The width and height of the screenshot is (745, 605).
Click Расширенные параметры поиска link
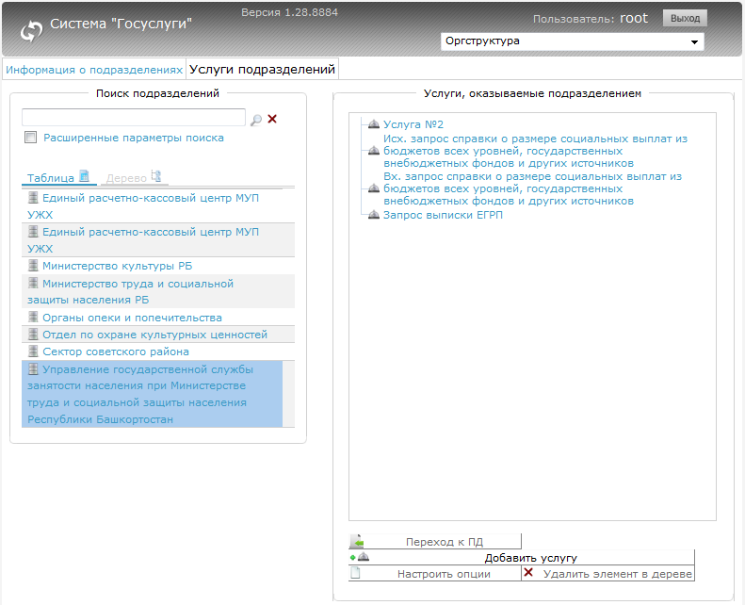click(x=134, y=138)
